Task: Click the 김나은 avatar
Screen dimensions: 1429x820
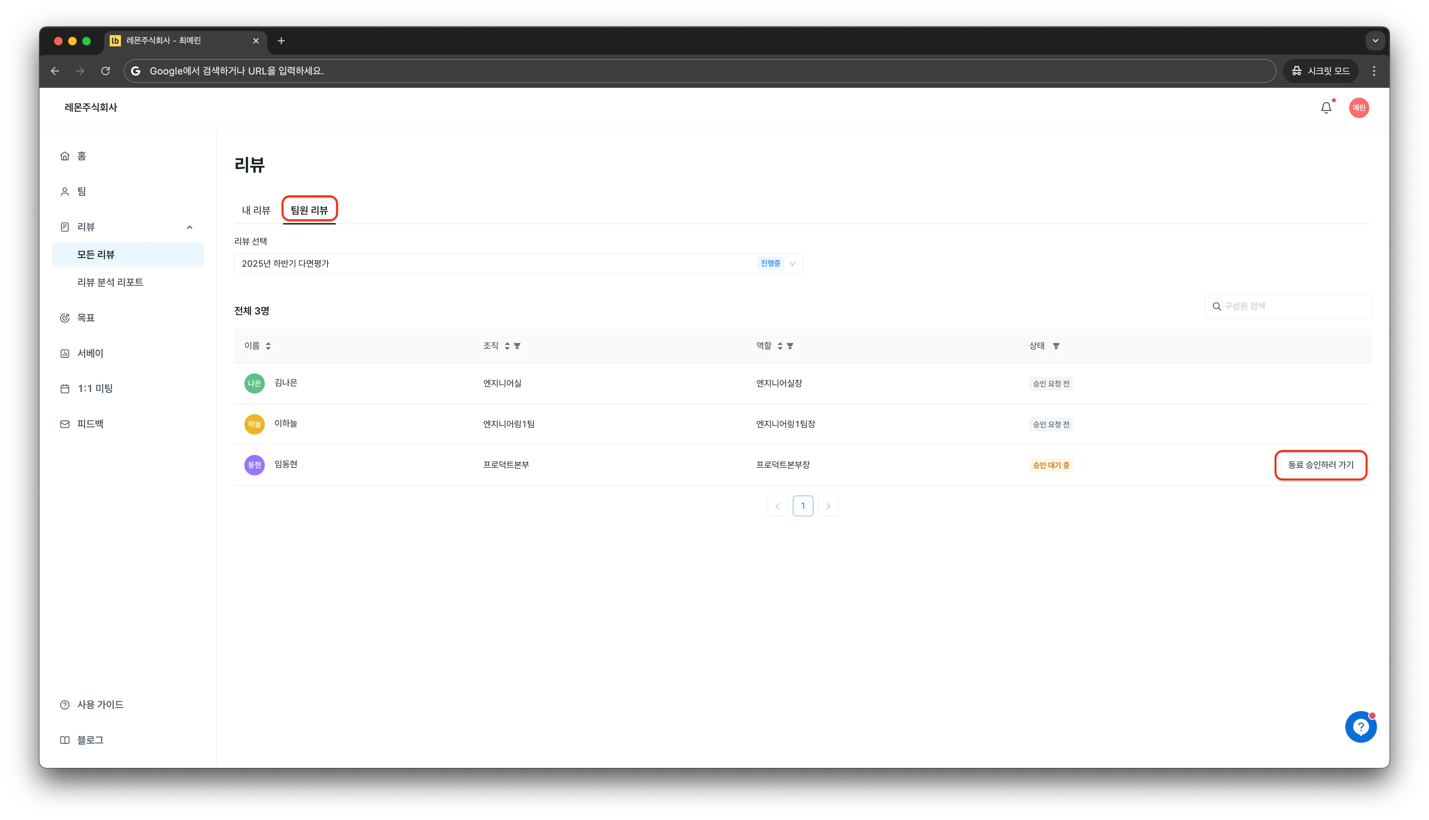Action: click(254, 384)
